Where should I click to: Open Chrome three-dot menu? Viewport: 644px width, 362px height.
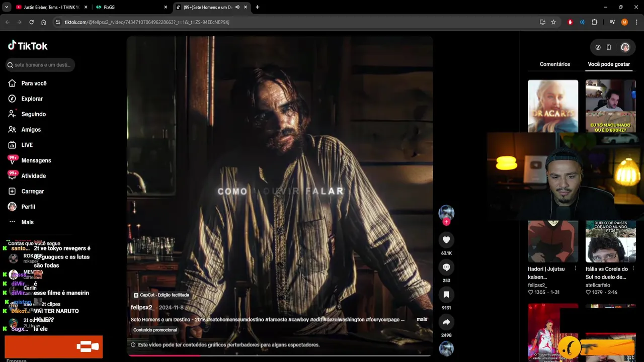637,22
